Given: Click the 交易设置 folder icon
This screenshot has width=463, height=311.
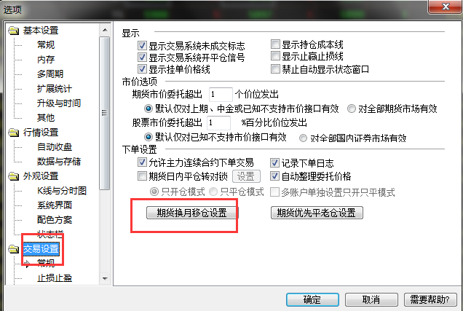Looking at the screenshot, I should 14,249.
